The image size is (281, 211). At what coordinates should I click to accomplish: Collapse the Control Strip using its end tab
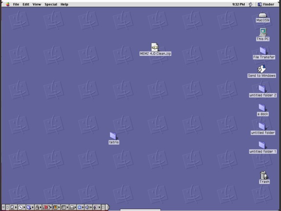click(x=107, y=207)
